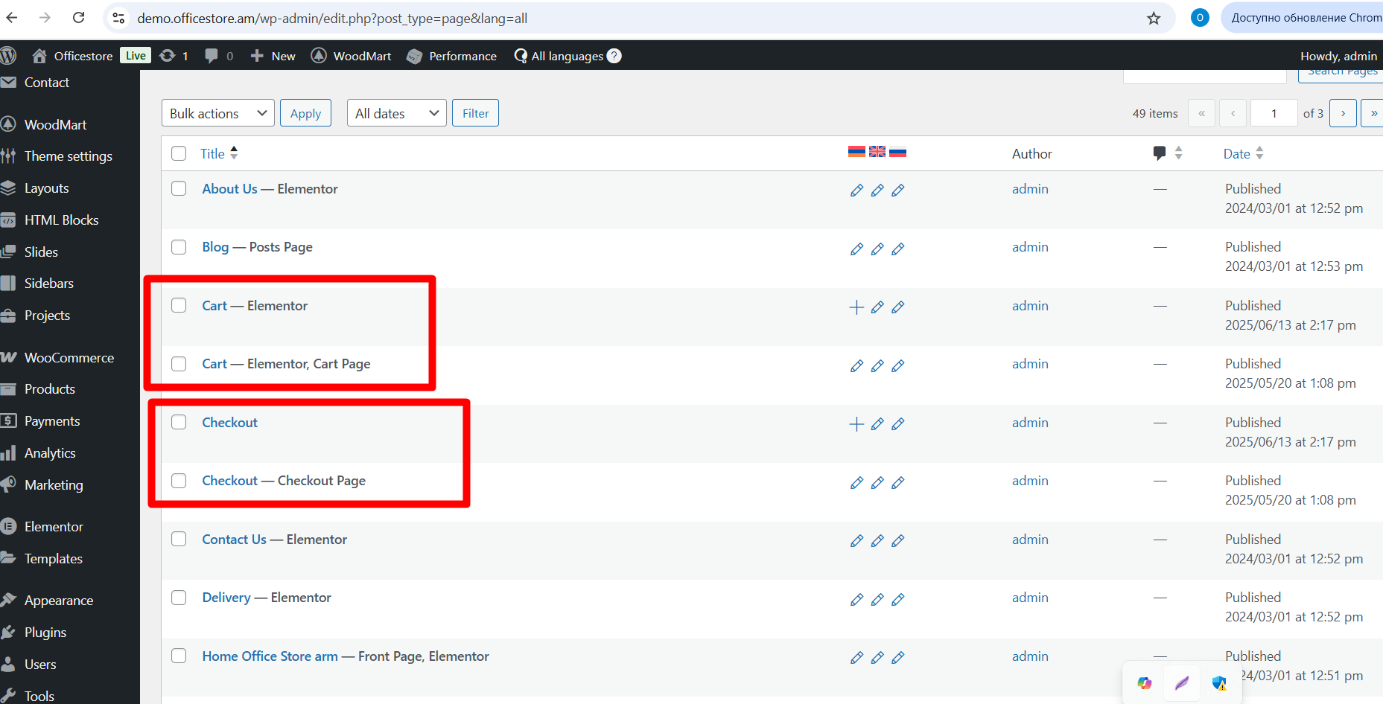
Task: Open the All languages switcher
Action: pyautogui.click(x=559, y=56)
